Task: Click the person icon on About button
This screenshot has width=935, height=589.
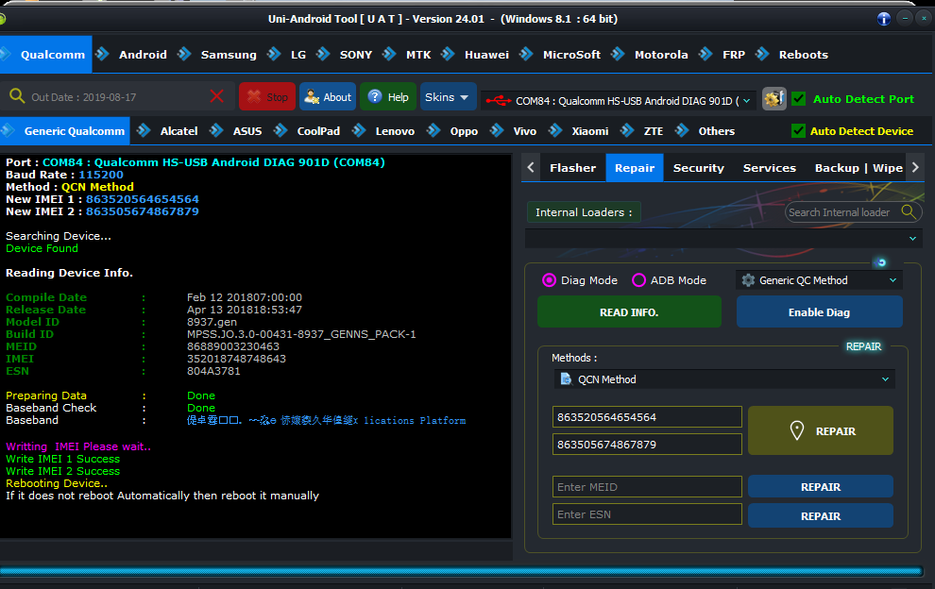Action: [x=312, y=96]
